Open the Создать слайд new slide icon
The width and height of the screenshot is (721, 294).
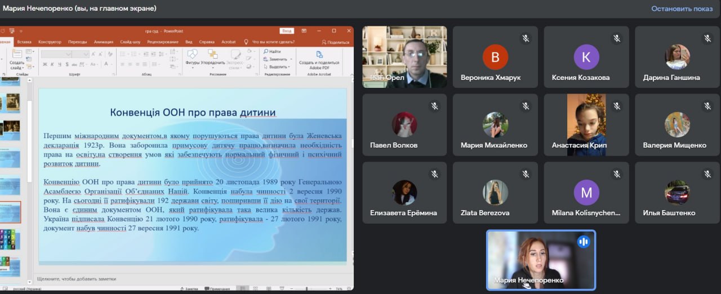tap(16, 55)
